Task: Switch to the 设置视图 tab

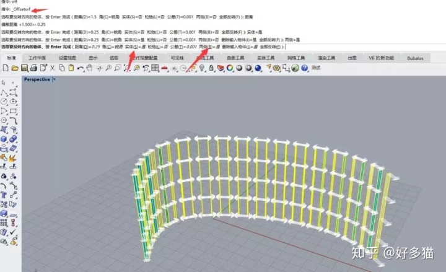Action: (68, 58)
